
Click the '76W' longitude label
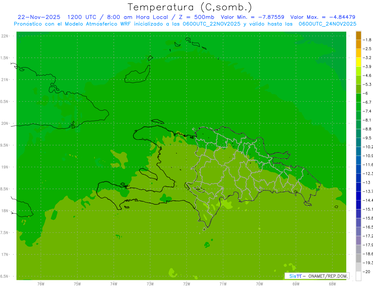coord(41,284)
